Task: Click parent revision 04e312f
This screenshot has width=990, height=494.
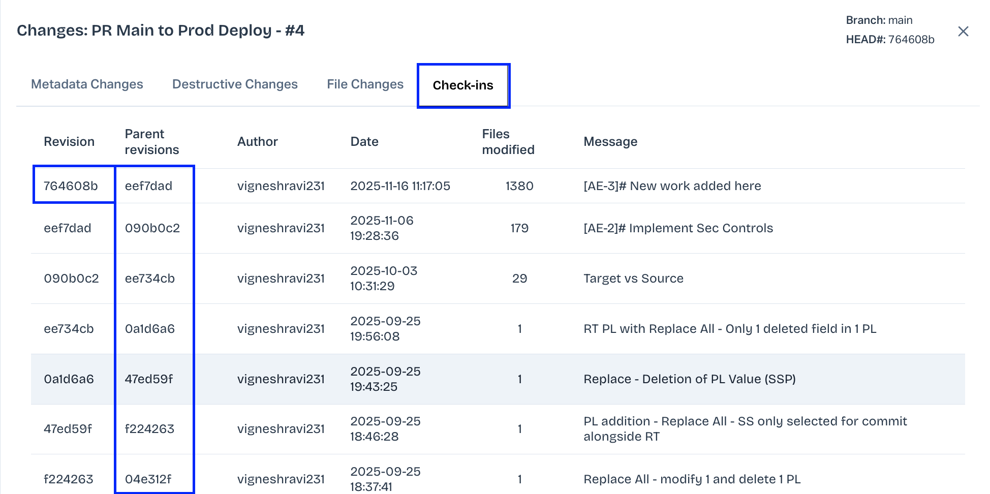Action: coord(148,479)
